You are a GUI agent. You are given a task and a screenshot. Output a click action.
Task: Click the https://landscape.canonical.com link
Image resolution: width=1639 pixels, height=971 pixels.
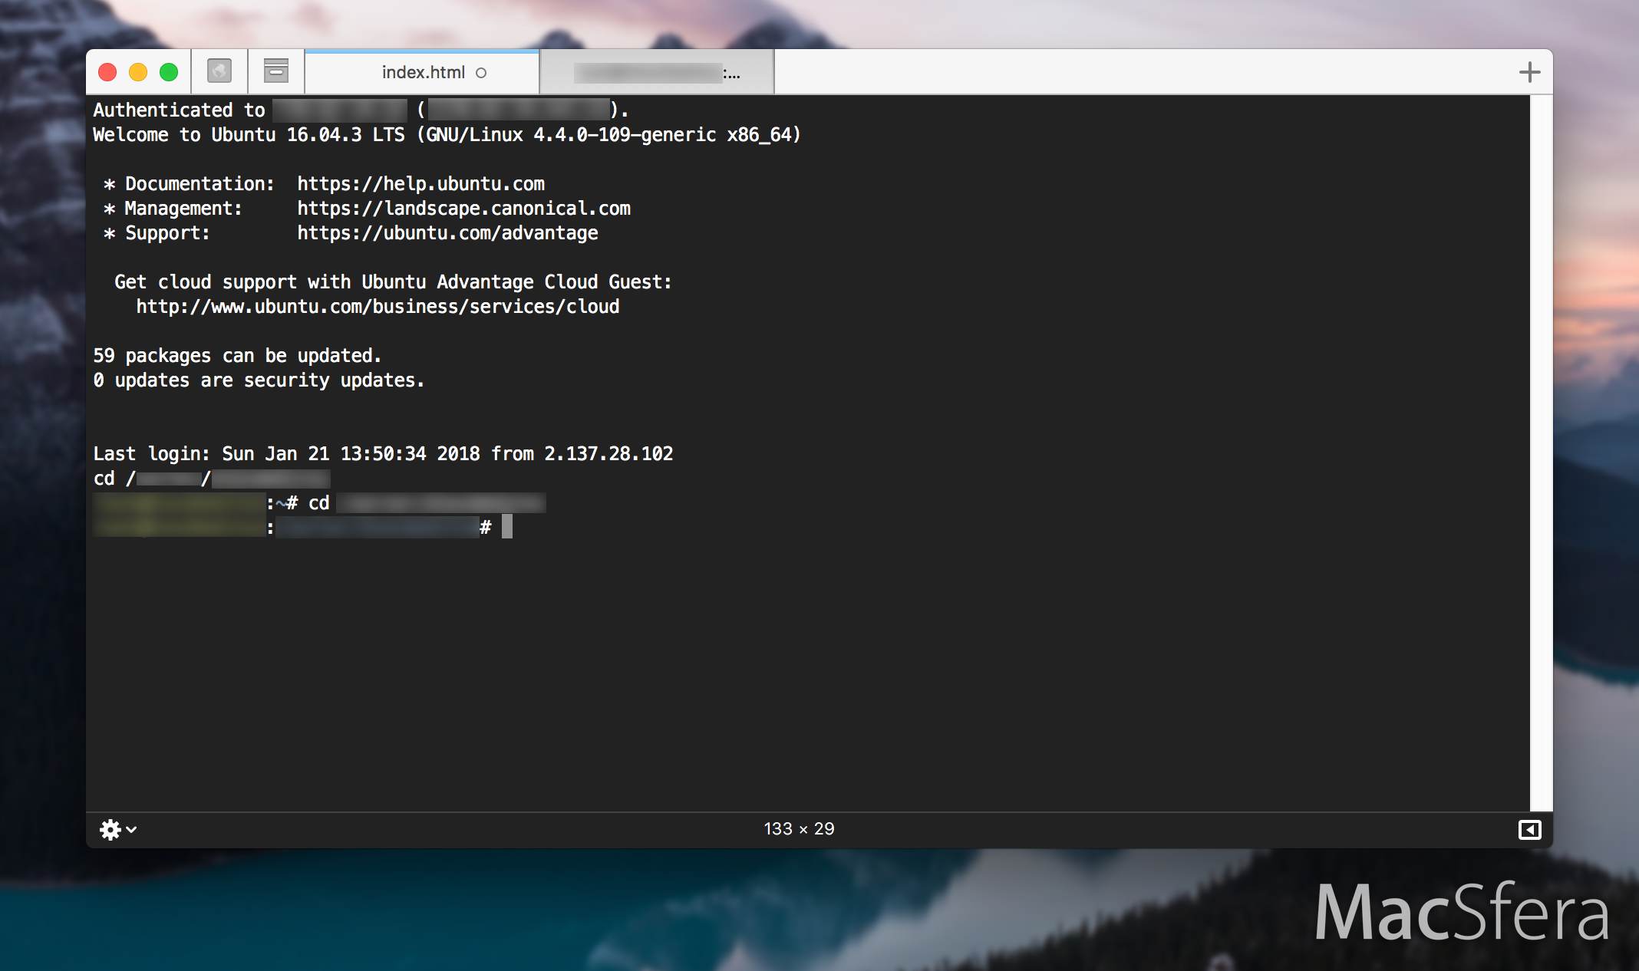463,209
